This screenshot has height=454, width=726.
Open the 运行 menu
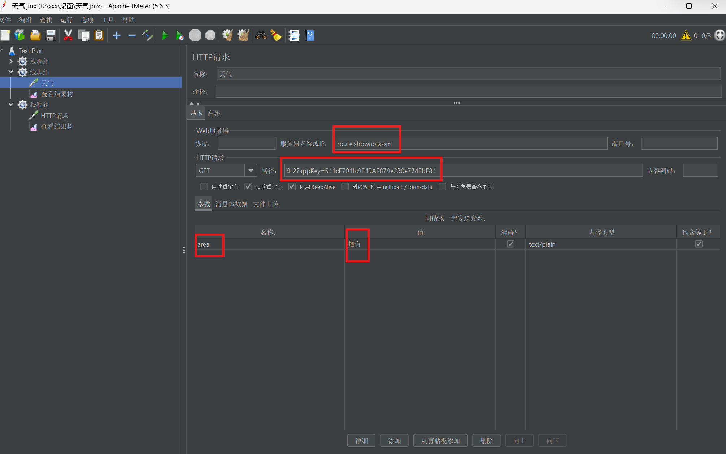point(66,20)
